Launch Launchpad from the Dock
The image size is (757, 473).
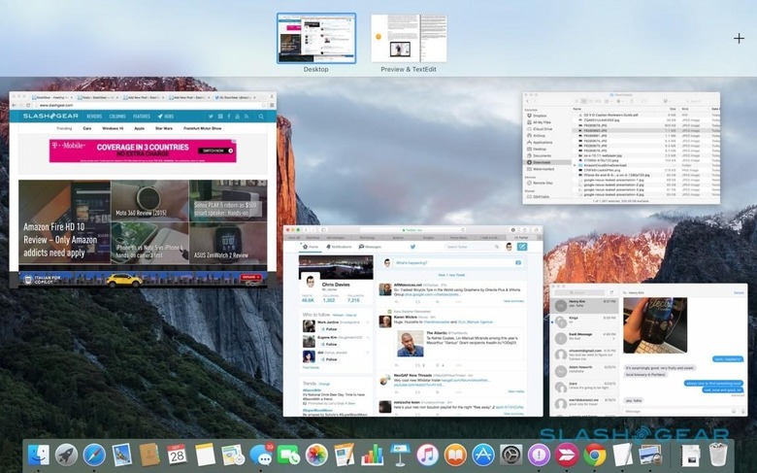point(66,455)
